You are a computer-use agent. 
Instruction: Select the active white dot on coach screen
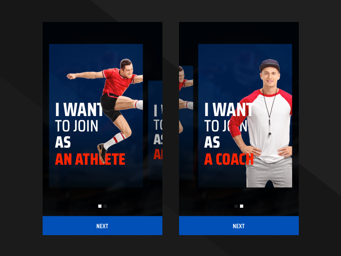pyautogui.click(x=242, y=206)
